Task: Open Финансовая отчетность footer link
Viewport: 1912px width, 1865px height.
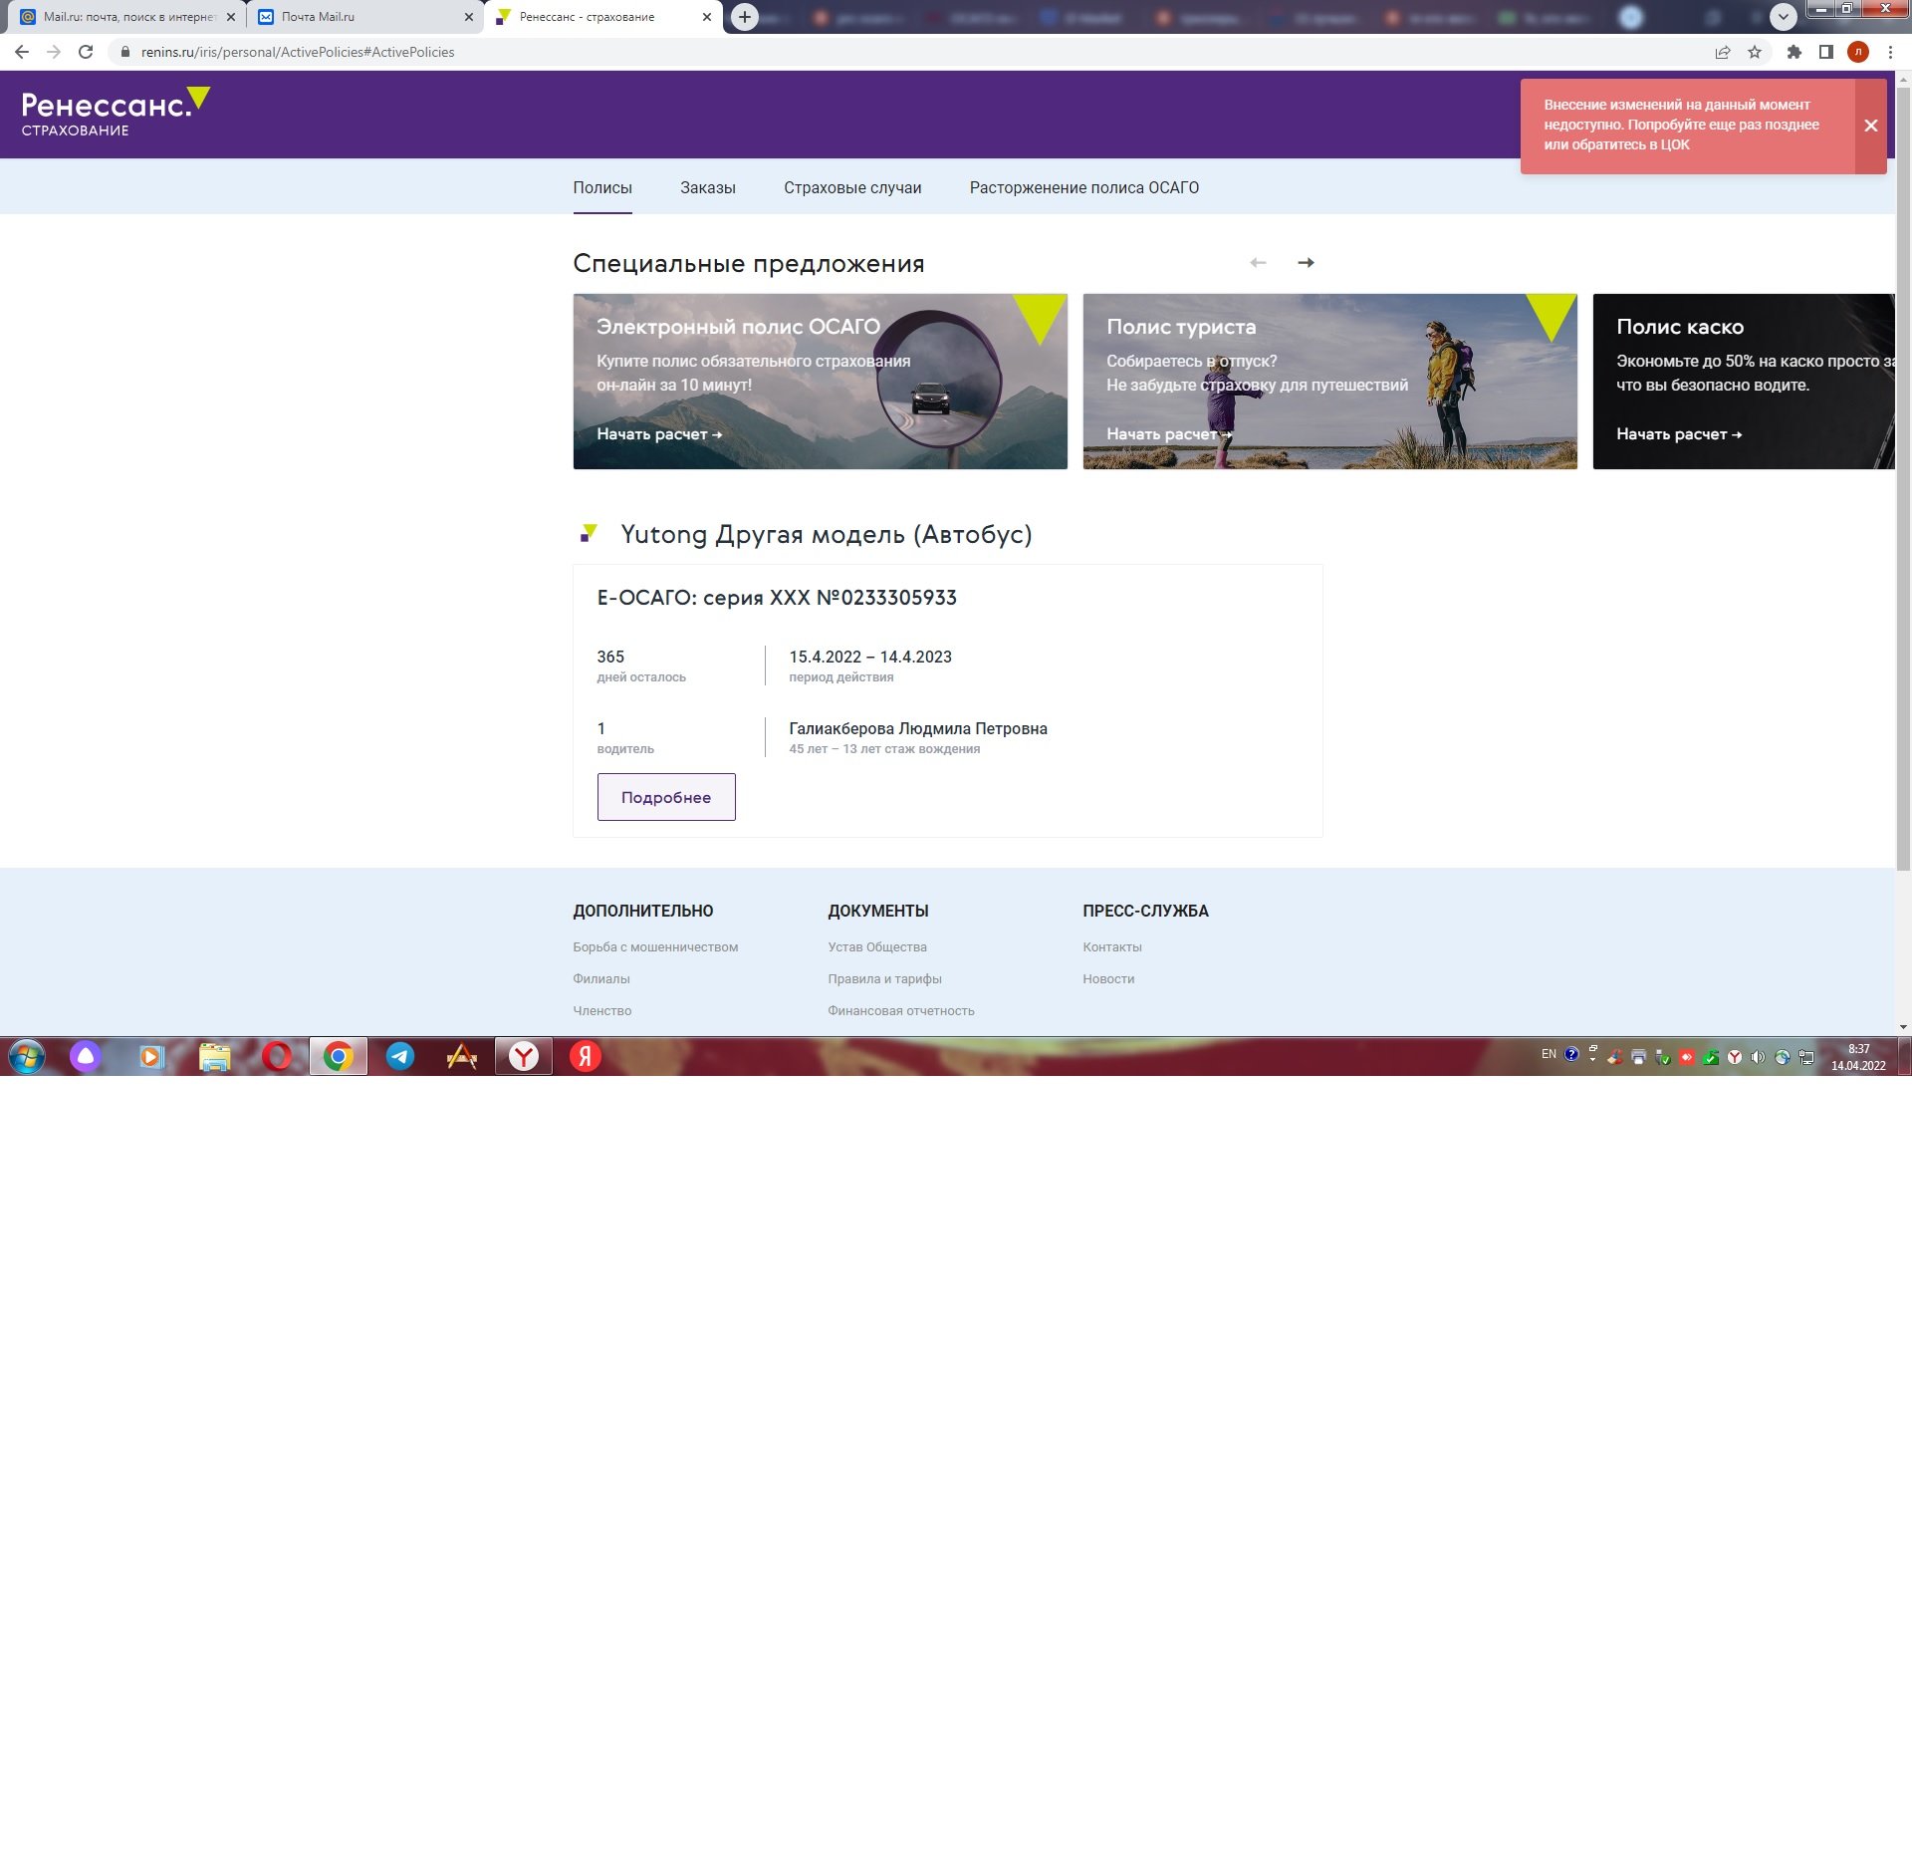Action: [x=901, y=1011]
